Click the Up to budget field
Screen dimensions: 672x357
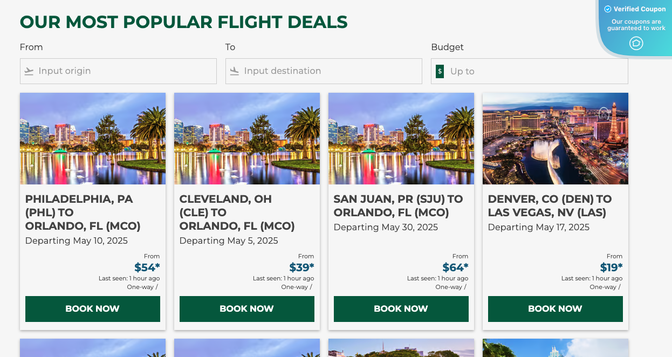click(x=529, y=71)
